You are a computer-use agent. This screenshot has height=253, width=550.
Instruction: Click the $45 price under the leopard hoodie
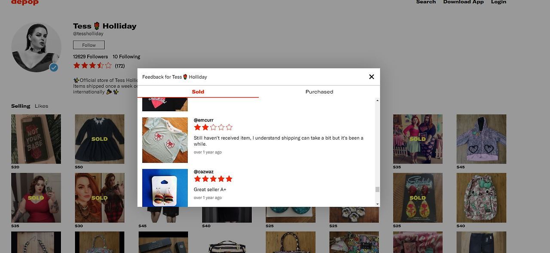(460, 167)
